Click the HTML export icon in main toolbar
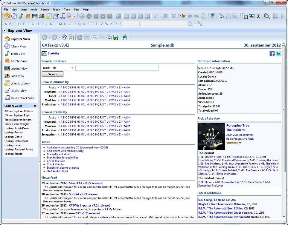Image resolution: width=288 pixels, height=225 pixels. click(245, 16)
